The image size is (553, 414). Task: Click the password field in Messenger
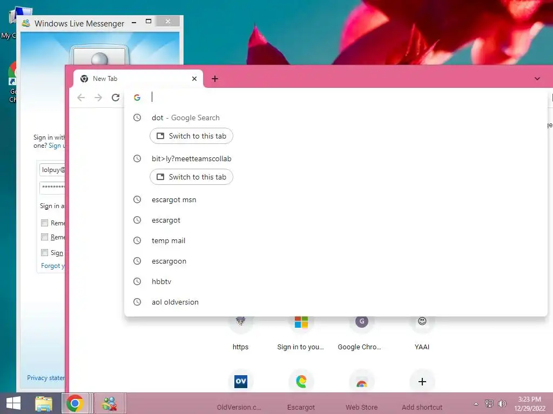tap(52, 187)
